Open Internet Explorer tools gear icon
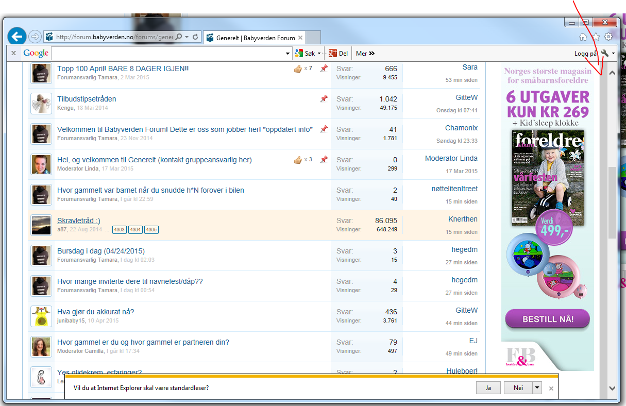The width and height of the screenshot is (626, 406). coord(608,37)
